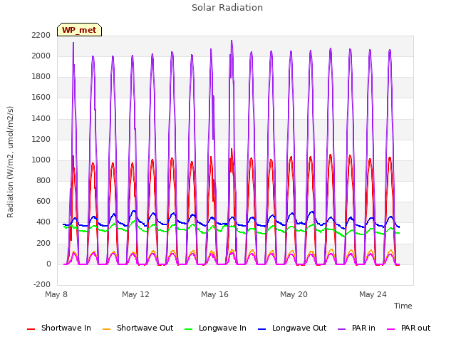Click the May 12 x-axis label
Viewport: 456px width, 342px height.
coord(135,294)
